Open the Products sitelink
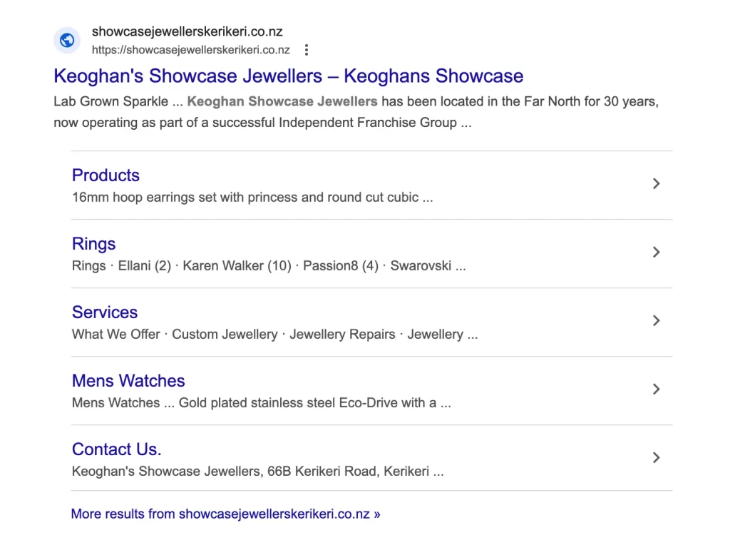 (x=106, y=175)
